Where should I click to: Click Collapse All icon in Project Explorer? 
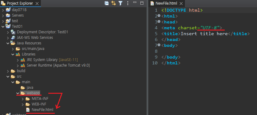click(x=107, y=3)
